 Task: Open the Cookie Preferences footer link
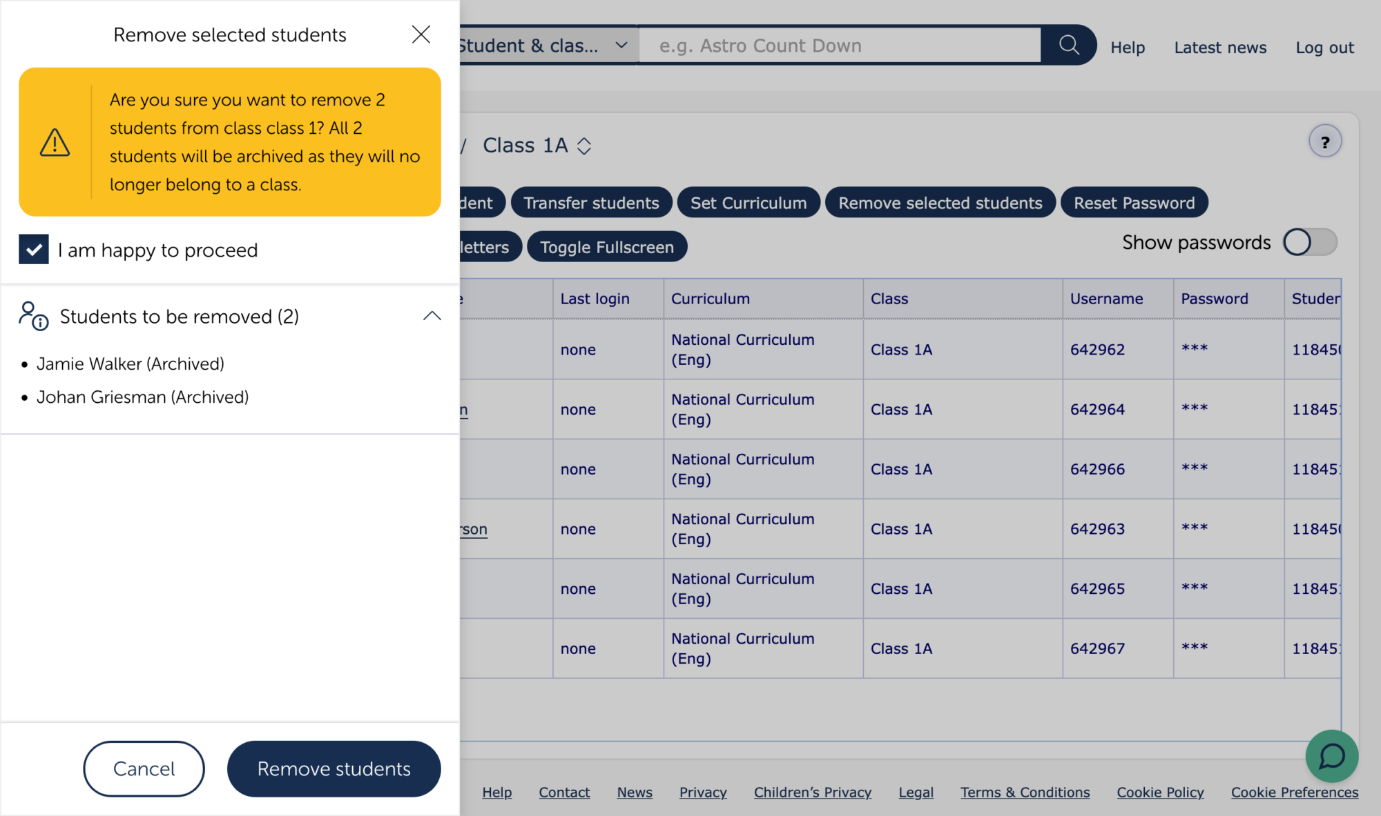1294,792
